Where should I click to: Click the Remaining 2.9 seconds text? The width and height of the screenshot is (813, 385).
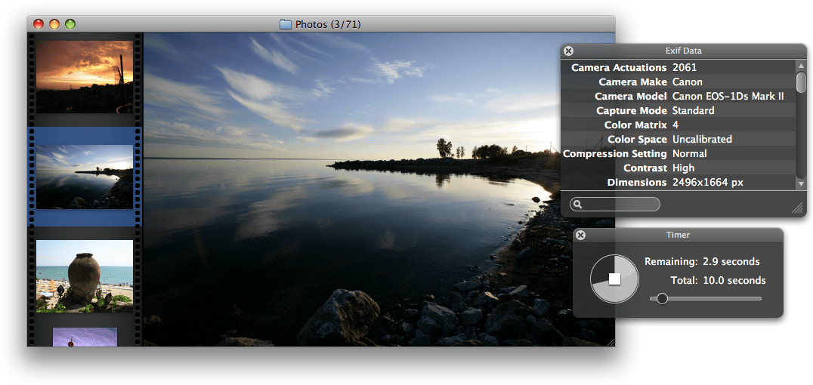(702, 262)
